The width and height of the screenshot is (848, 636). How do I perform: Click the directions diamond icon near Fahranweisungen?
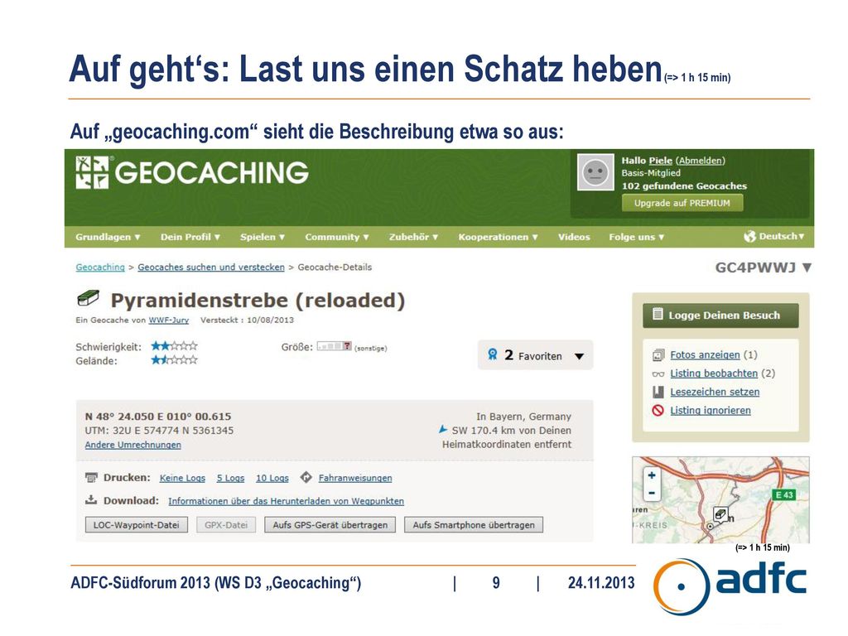pyautogui.click(x=306, y=477)
